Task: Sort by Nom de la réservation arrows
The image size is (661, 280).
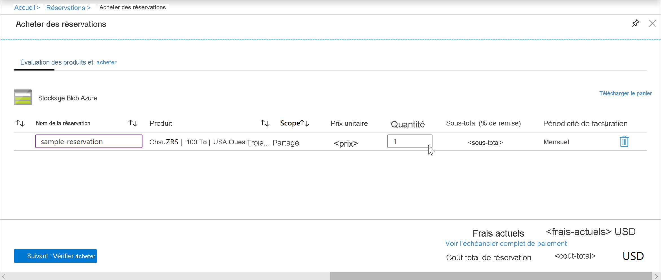Action: [133, 123]
